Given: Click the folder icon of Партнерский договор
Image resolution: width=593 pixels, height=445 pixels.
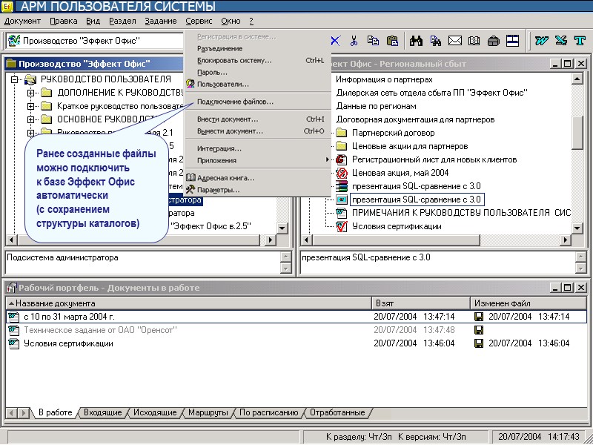Looking at the screenshot, I should click(342, 133).
